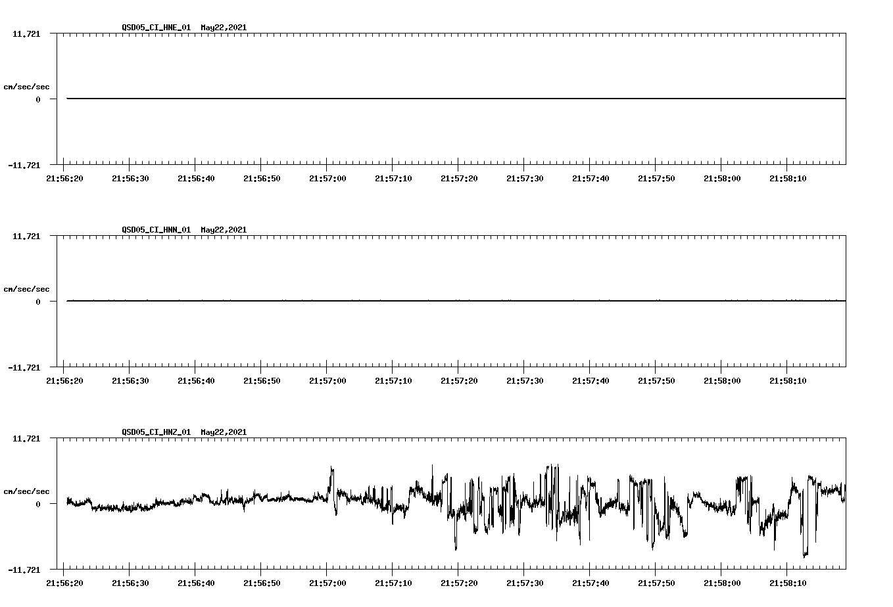Click the 11.721 upper amplitude value of HNE
Image resolution: width=893 pixels, height=607 pixels.
point(27,33)
